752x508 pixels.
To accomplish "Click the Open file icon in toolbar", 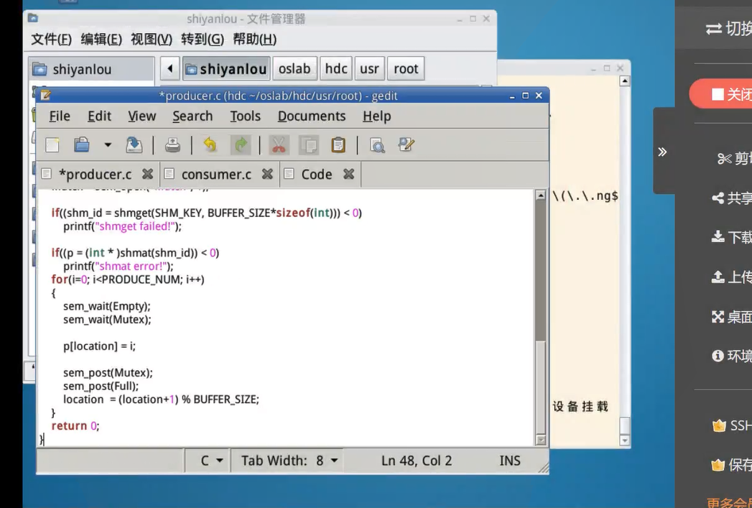I will pyautogui.click(x=82, y=145).
